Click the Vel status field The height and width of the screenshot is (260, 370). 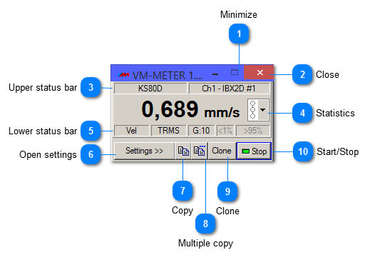(131, 131)
